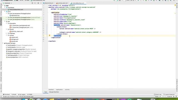Click the Gradle sync finished status message
Viewport: 178px width, 100px height.
(x=18, y=97)
